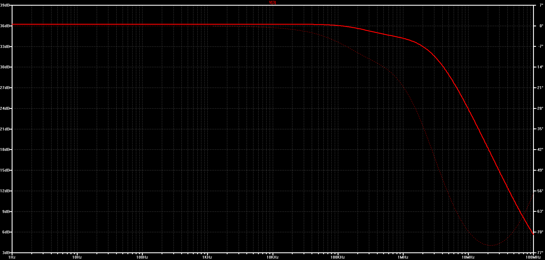Click the -21° phase axis label
The height and width of the screenshot is (260, 545).
540,88
